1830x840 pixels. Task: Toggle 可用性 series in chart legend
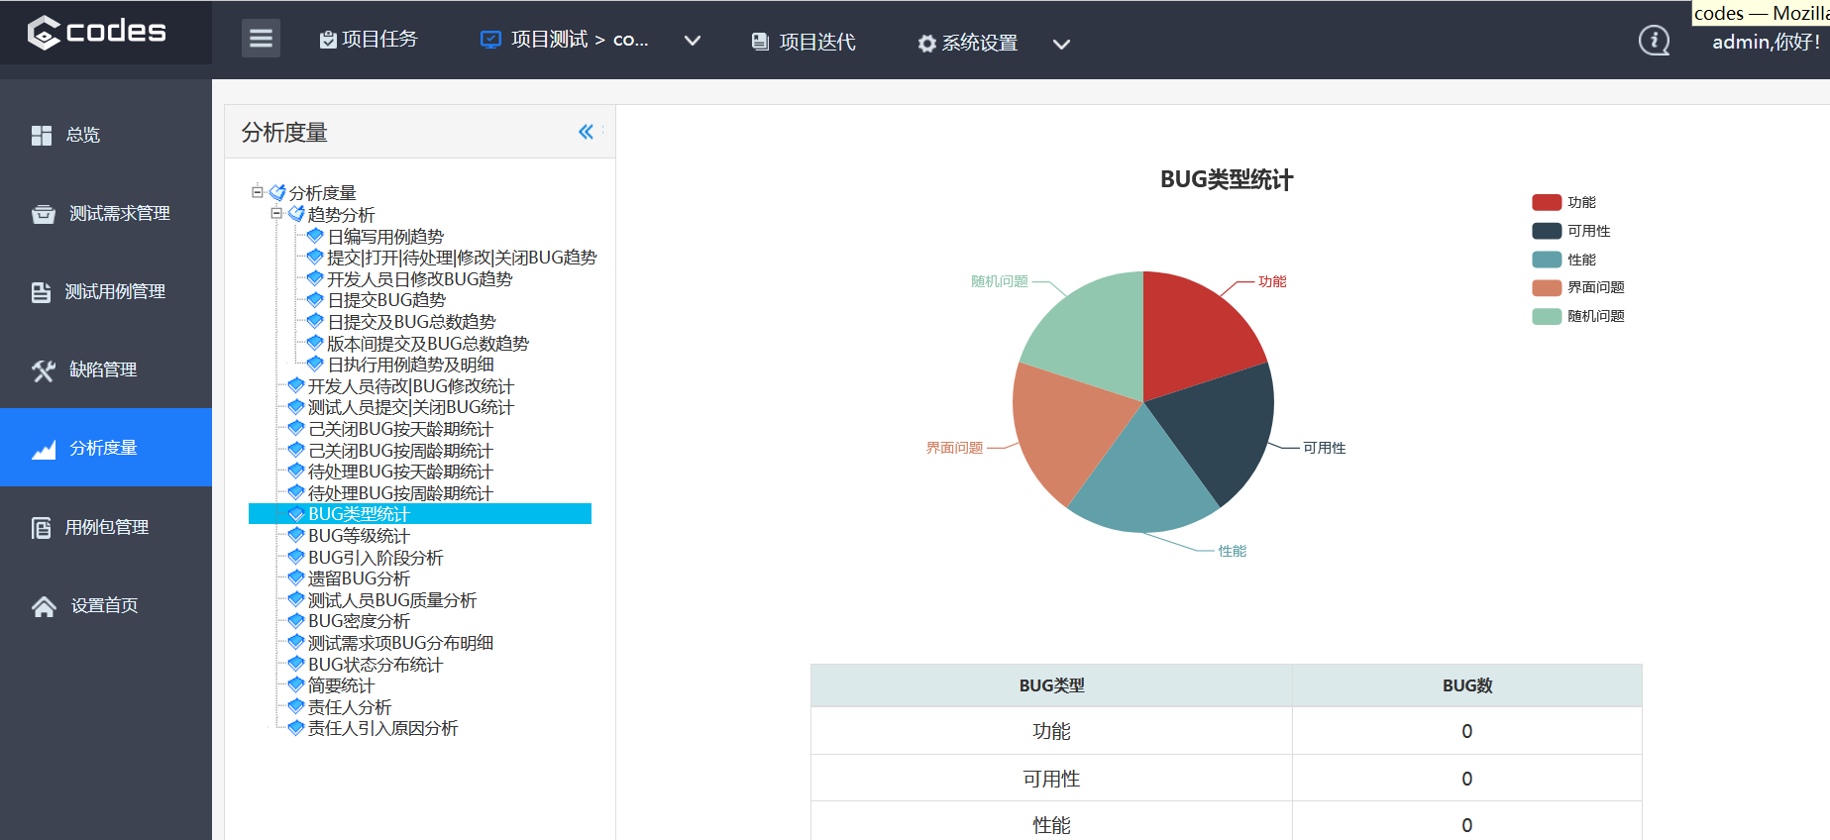[x=1570, y=231]
